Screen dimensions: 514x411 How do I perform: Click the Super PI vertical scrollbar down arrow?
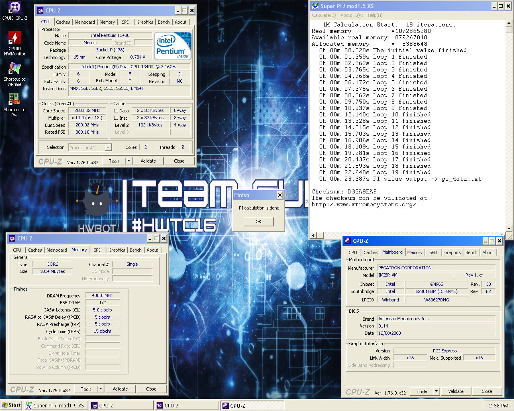point(509,229)
